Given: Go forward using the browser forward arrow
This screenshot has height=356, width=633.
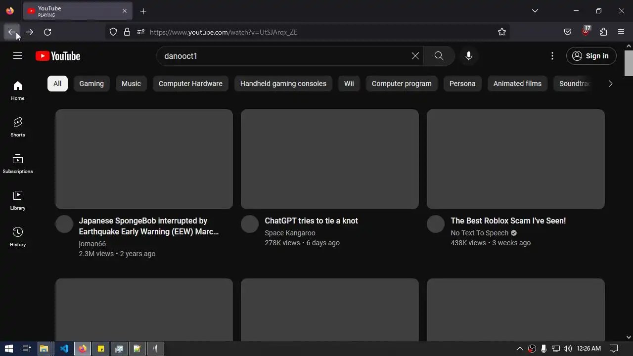Looking at the screenshot, I should [x=30, y=32].
